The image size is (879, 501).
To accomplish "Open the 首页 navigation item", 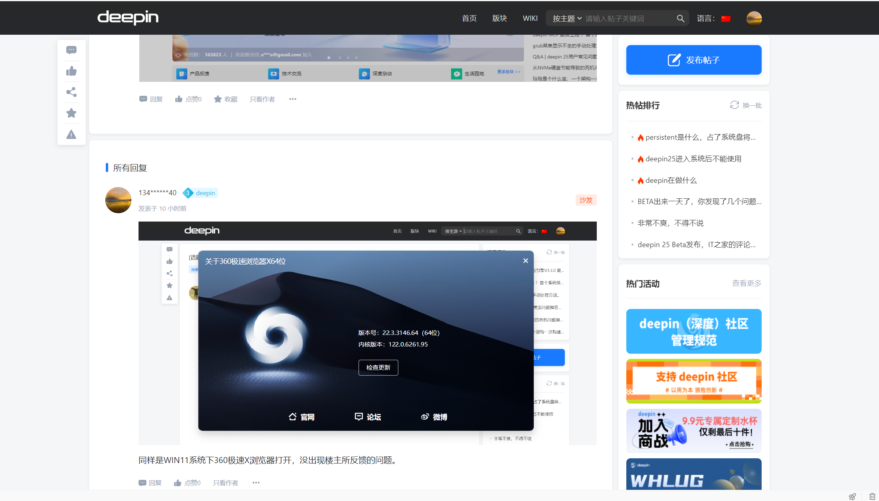I will [x=469, y=18].
